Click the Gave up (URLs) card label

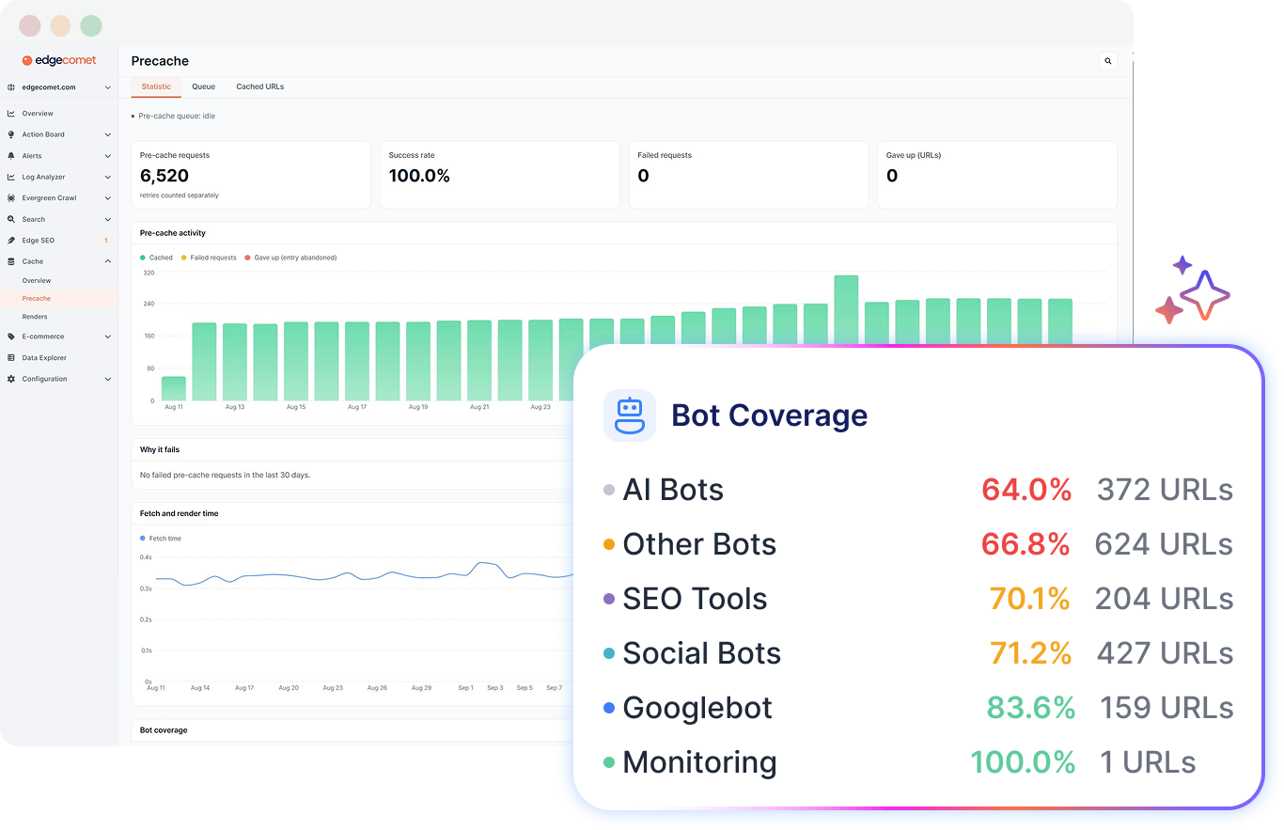(x=914, y=155)
